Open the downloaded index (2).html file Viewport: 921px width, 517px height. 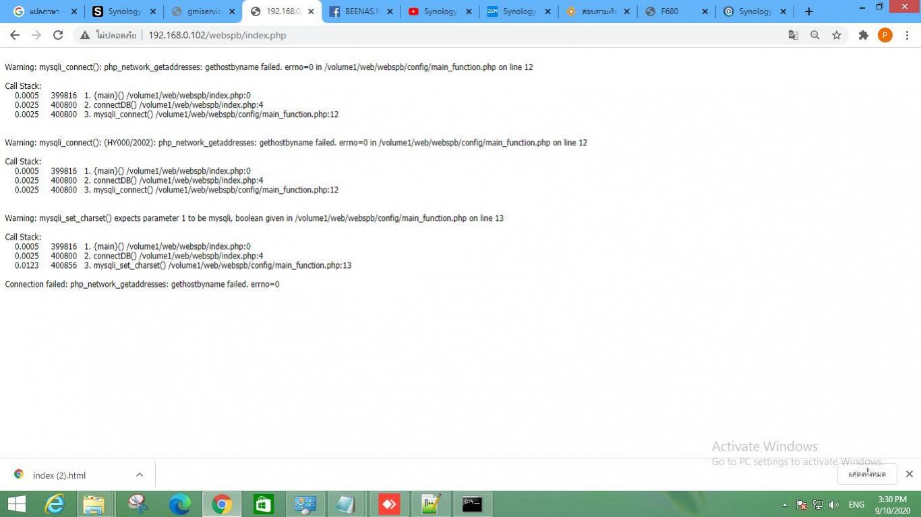click(59, 475)
